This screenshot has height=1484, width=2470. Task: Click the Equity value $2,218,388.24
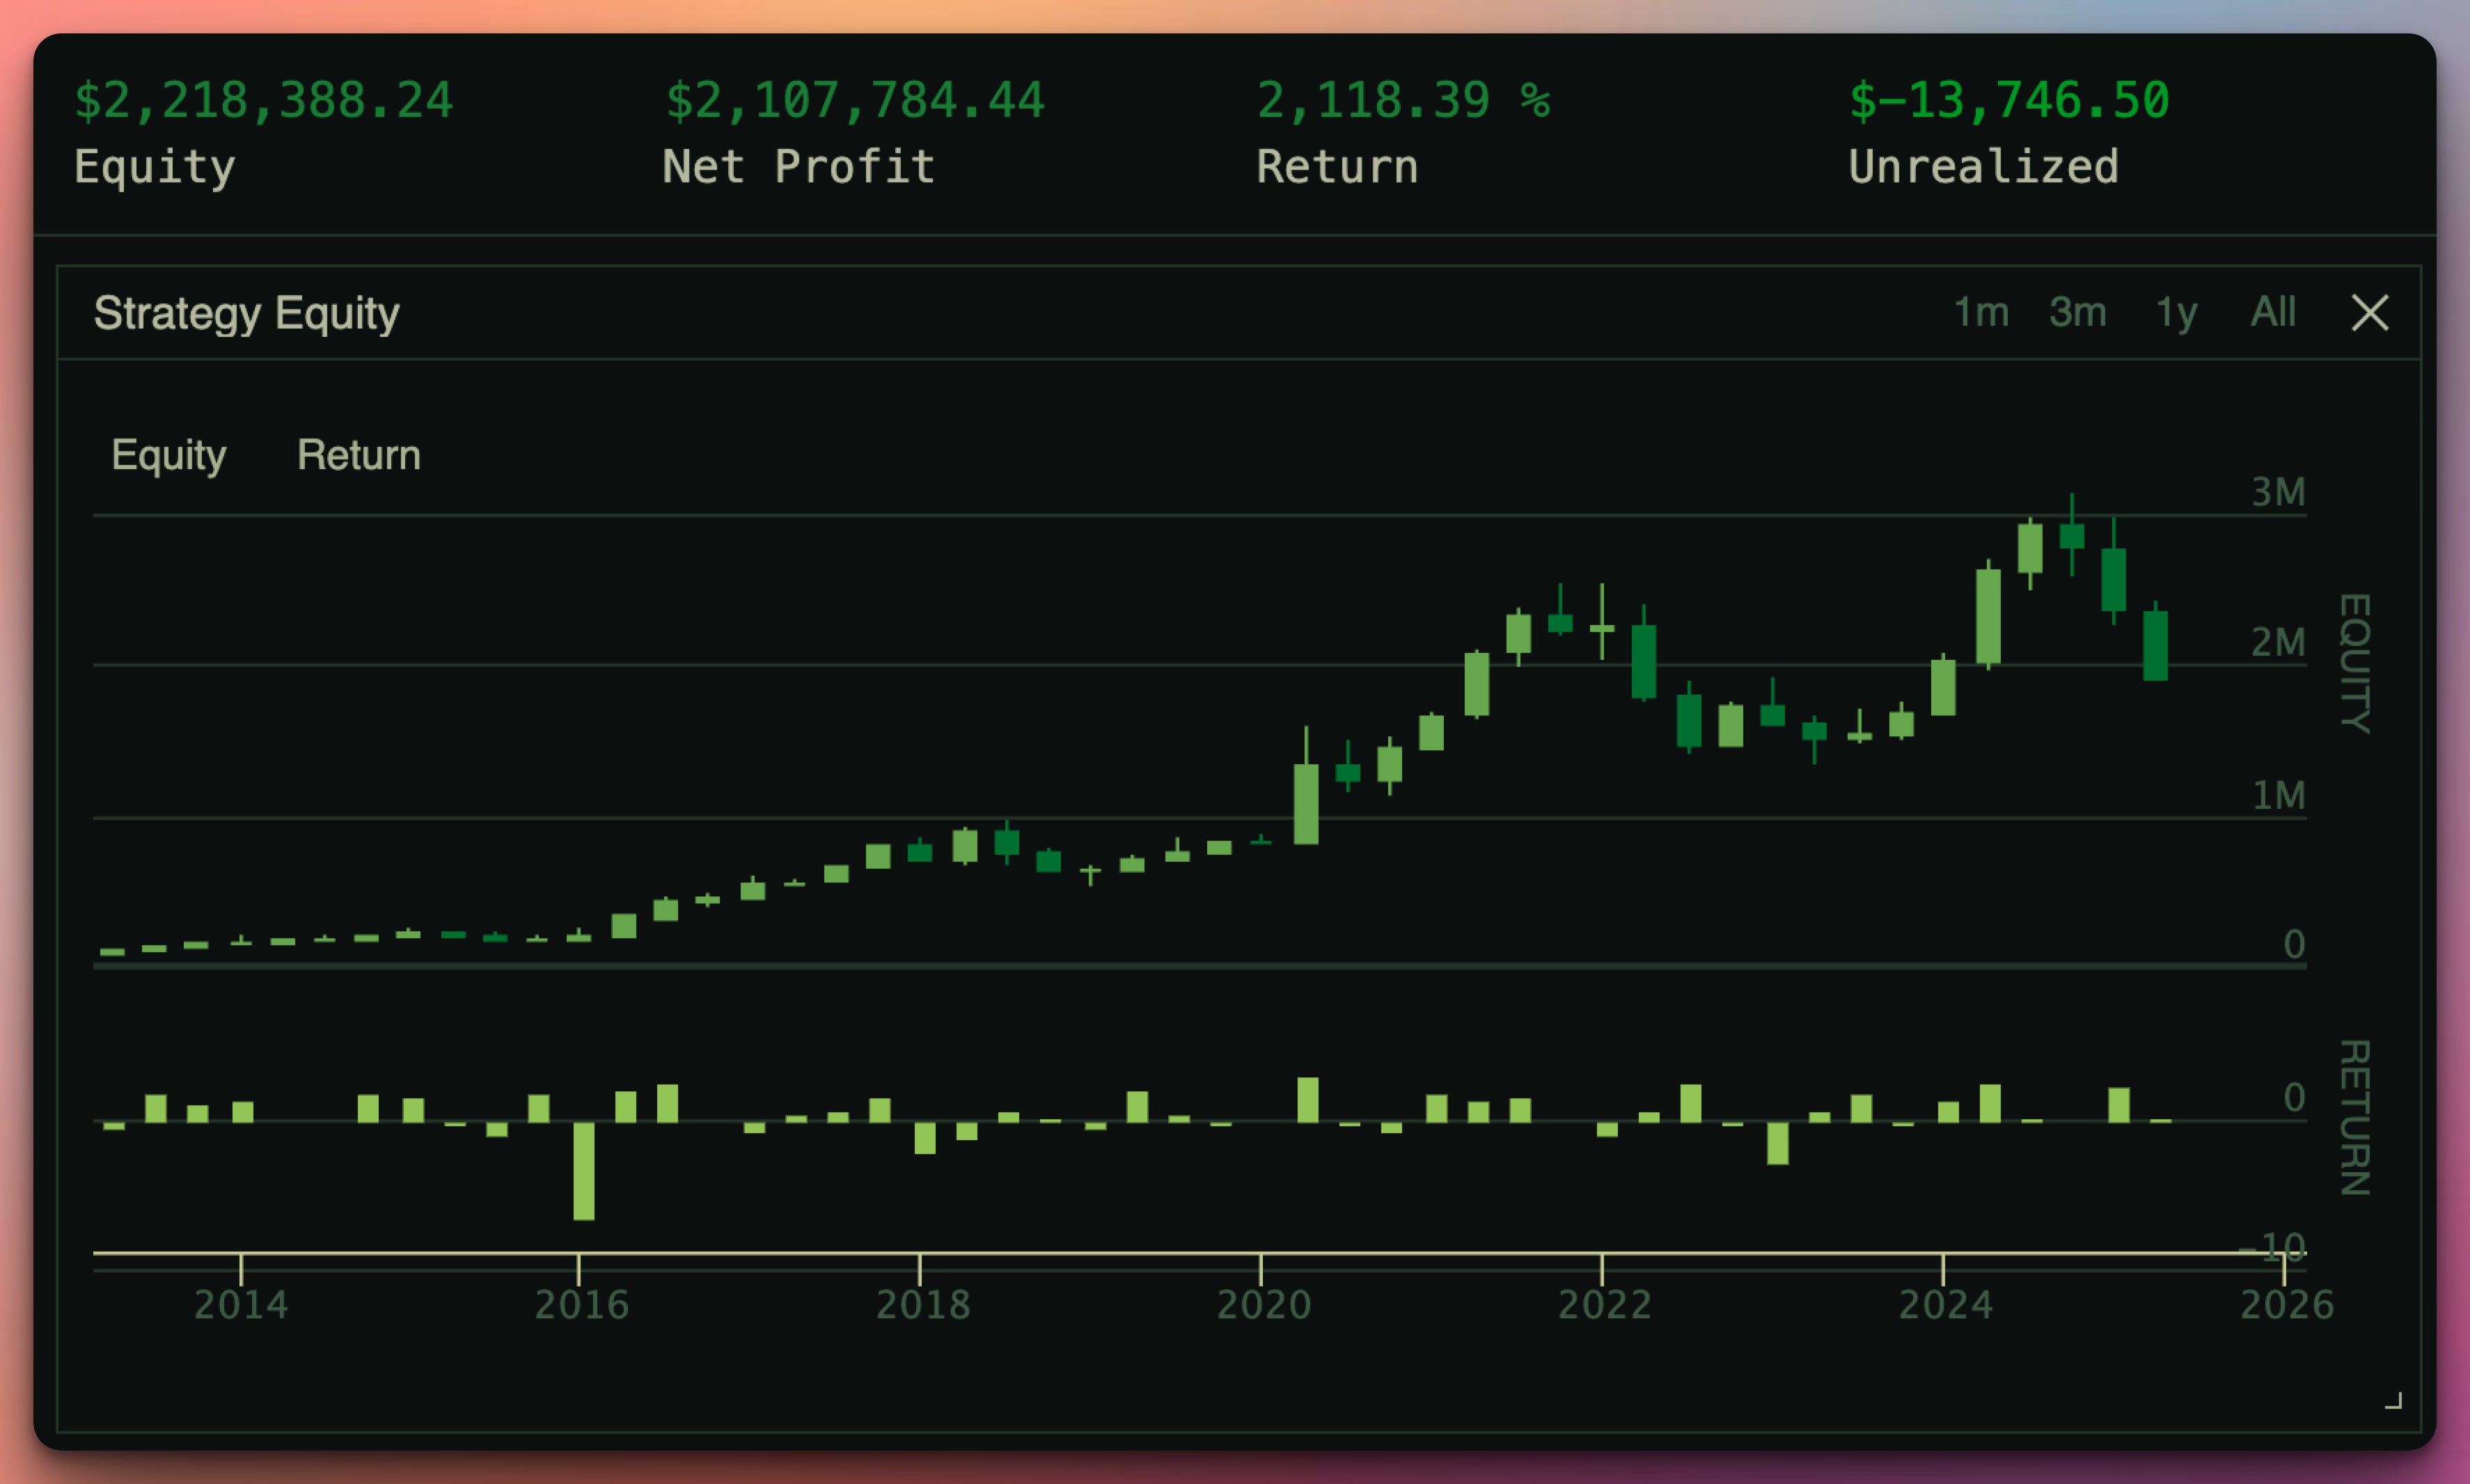coord(264,101)
